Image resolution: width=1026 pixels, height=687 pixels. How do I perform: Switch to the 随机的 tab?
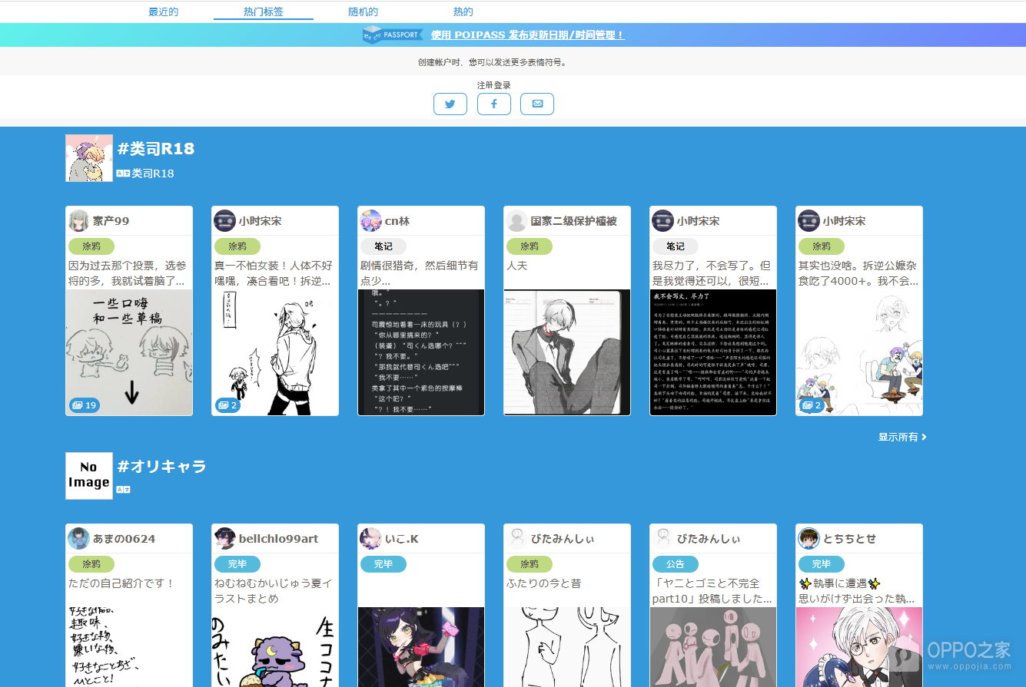[363, 12]
